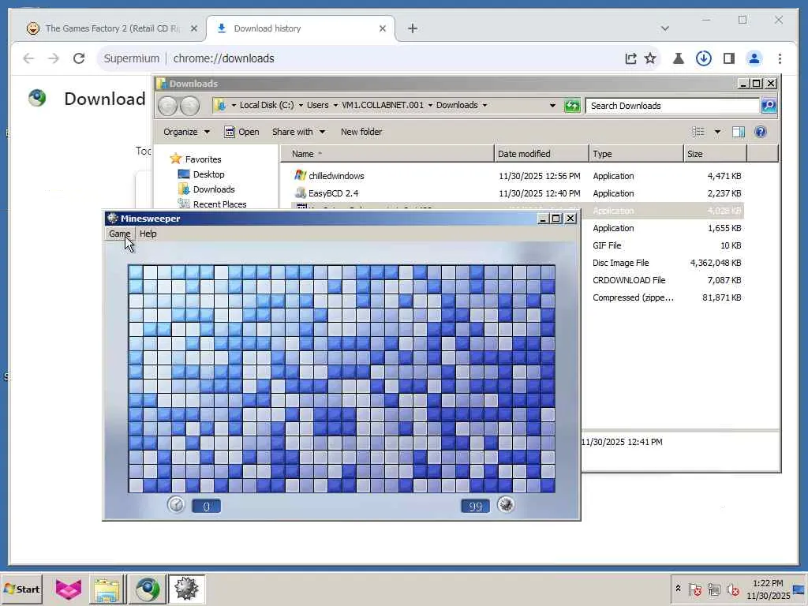Close the Download history tab
The height and width of the screenshot is (606, 808).
pyautogui.click(x=383, y=29)
